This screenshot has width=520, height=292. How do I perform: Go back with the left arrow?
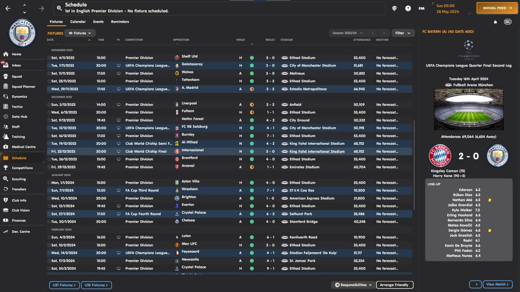point(8,8)
